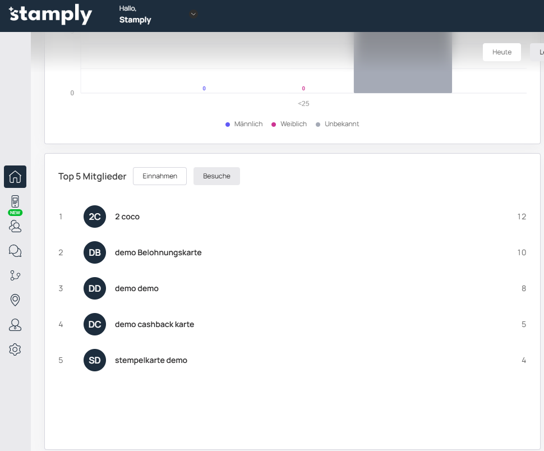Open the chat messages icon in sidebar
This screenshot has height=451, width=544.
(x=15, y=251)
